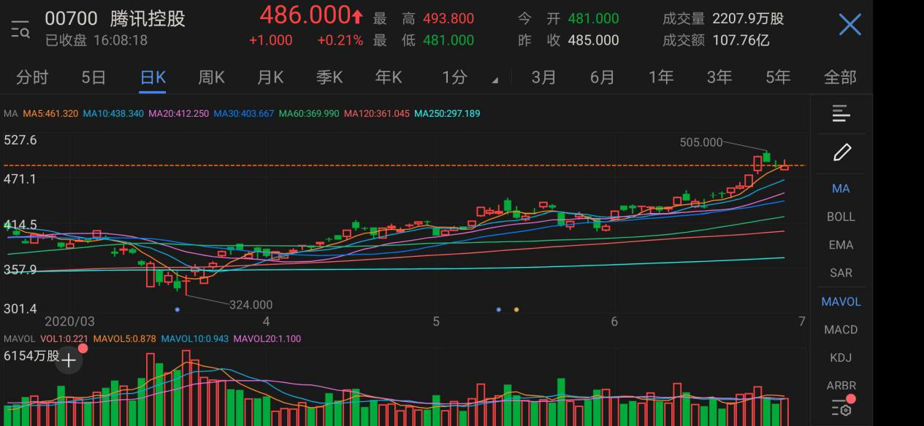Click the 505.000 high price candle label

[700, 142]
